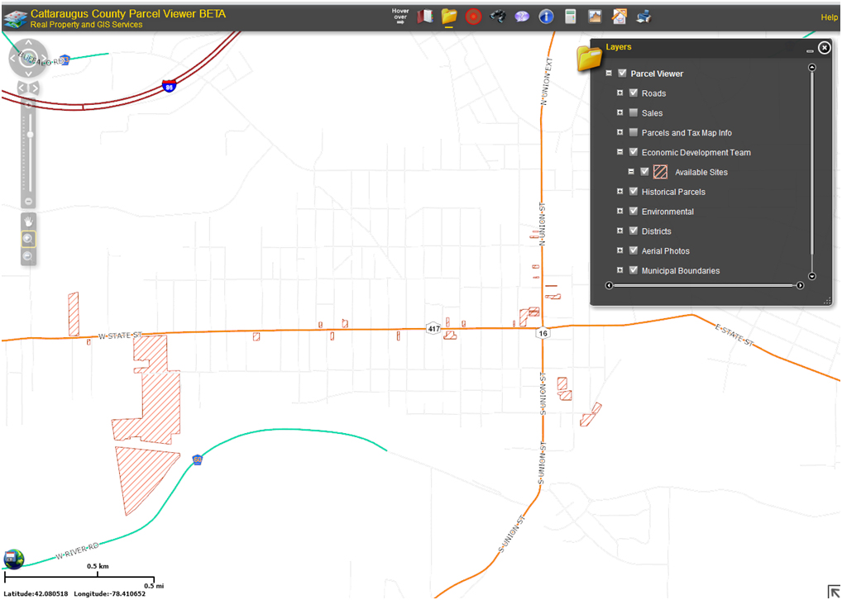The height and width of the screenshot is (600, 842).
Task: Click the printer icon to print map
Action: click(x=643, y=17)
